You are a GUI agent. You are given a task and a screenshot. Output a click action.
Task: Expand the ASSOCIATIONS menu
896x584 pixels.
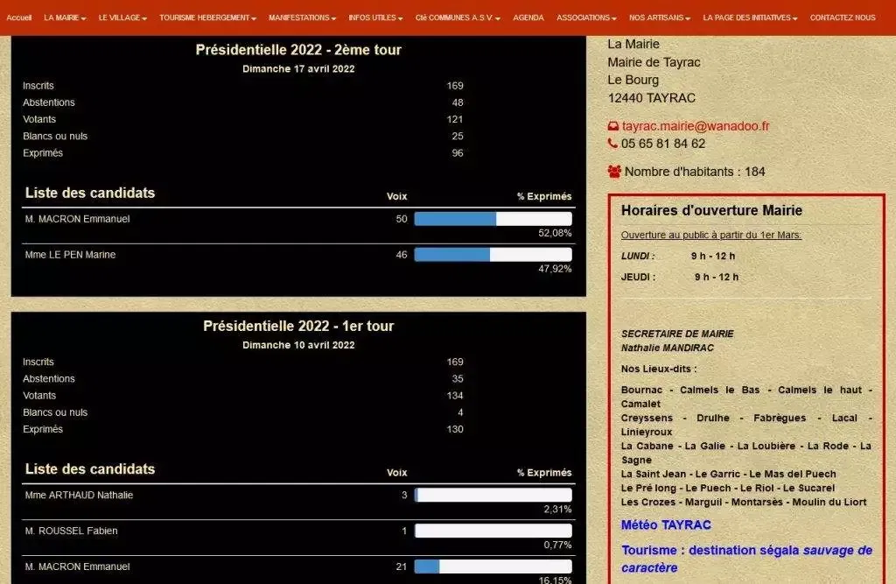point(586,18)
